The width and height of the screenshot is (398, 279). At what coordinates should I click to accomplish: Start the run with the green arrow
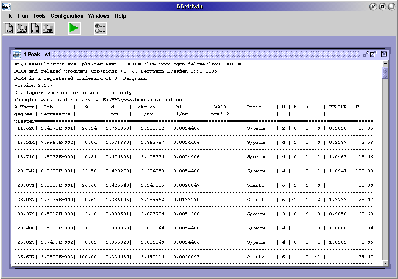[74, 28]
